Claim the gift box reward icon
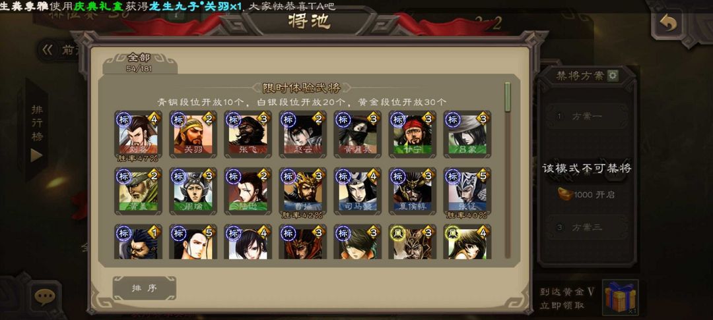 click(620, 298)
